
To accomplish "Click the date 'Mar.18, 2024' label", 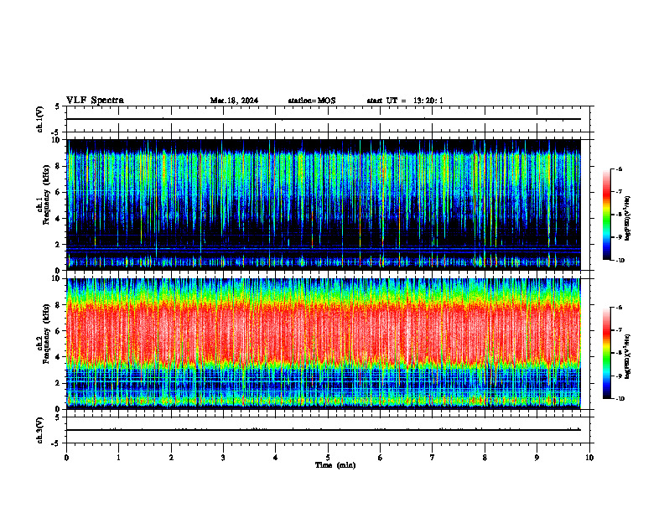I will (234, 101).
